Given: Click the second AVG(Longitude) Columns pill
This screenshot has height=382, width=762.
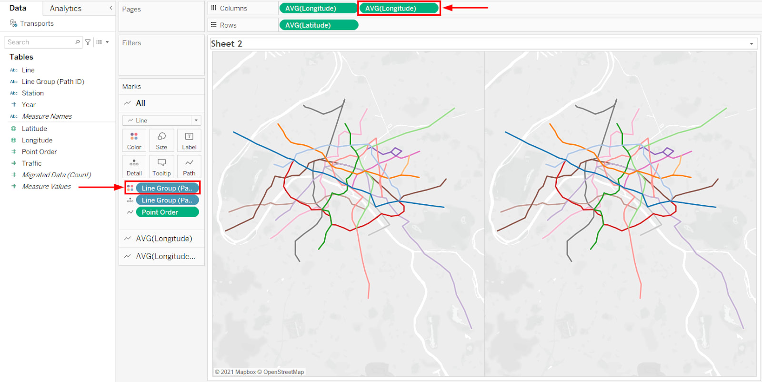Looking at the screenshot, I should (x=399, y=8).
